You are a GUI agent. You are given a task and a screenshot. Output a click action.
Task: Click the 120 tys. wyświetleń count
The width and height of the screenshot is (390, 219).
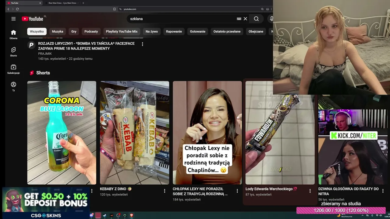pos(114,195)
